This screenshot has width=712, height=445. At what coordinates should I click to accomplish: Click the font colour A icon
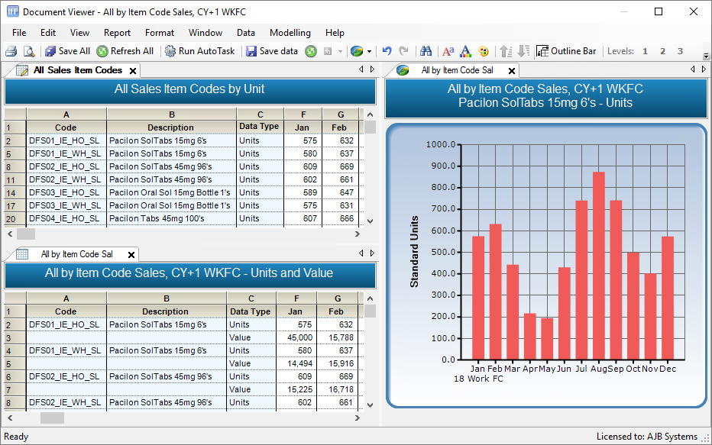tap(465, 51)
